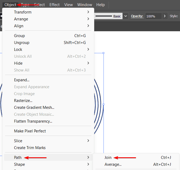The width and height of the screenshot is (180, 170).
Task: Open the Help menu
Action: tap(101, 5)
